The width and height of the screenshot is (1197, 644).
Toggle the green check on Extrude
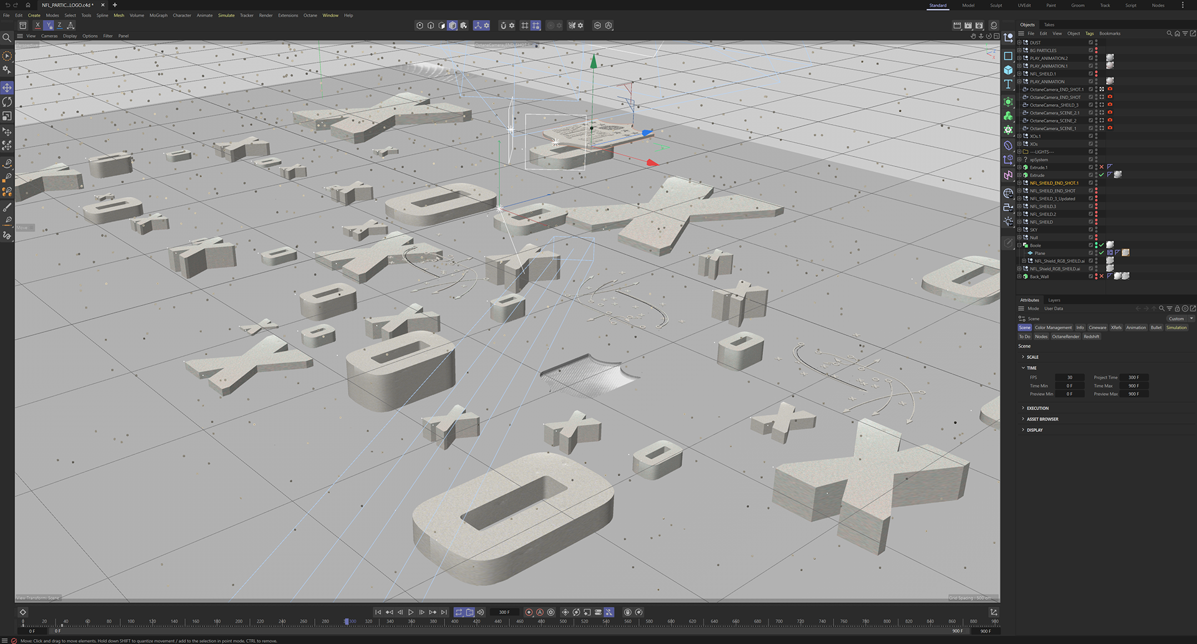(1102, 175)
